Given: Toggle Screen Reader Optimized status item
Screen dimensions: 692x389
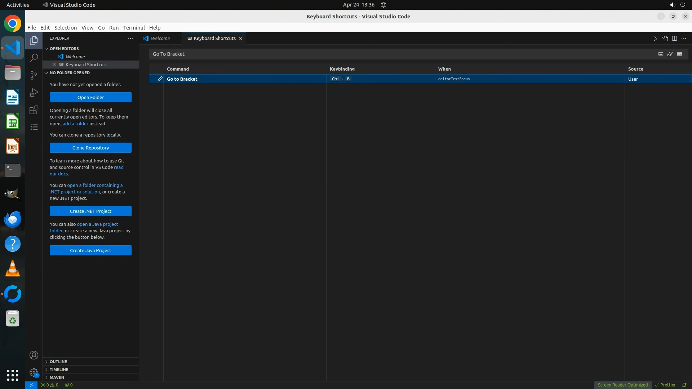Looking at the screenshot, I should pos(622,385).
